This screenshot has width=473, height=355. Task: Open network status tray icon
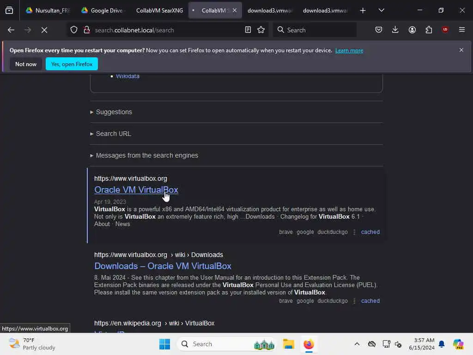[386, 344]
